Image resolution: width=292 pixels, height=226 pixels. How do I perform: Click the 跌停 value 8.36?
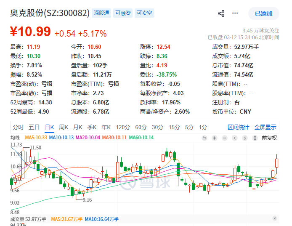(162, 56)
